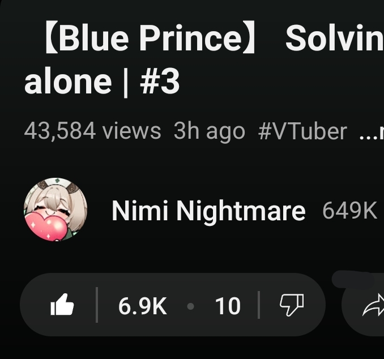Open Nimi Nightmare's round avatar picture
This screenshot has height=359, width=384.
(x=56, y=210)
